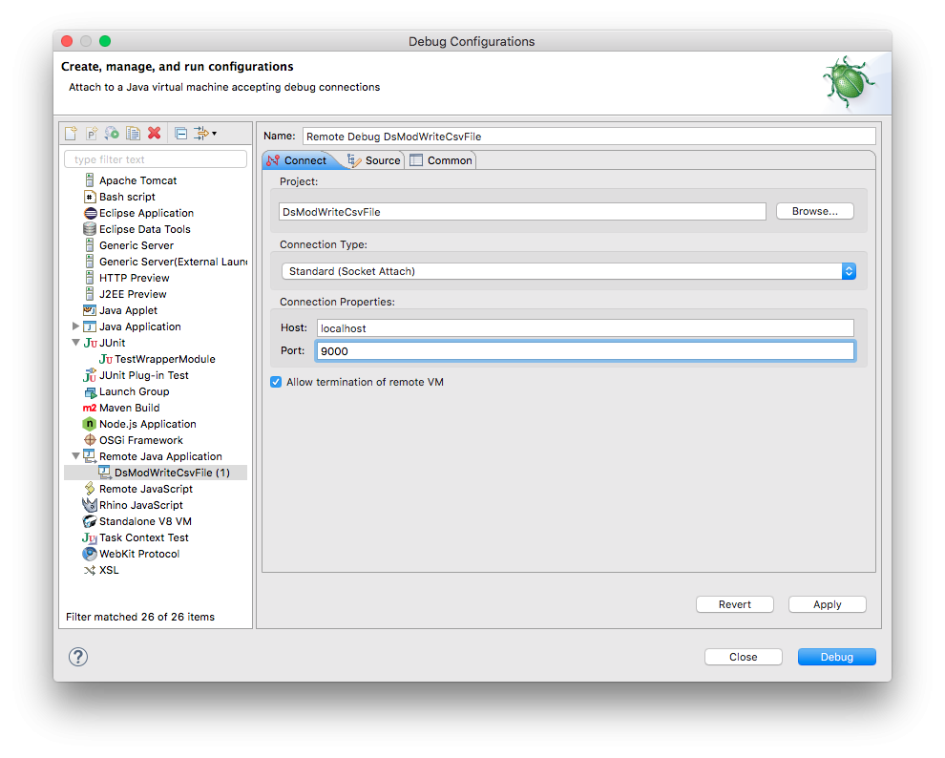Select Maven Build in configuration list

point(129,408)
